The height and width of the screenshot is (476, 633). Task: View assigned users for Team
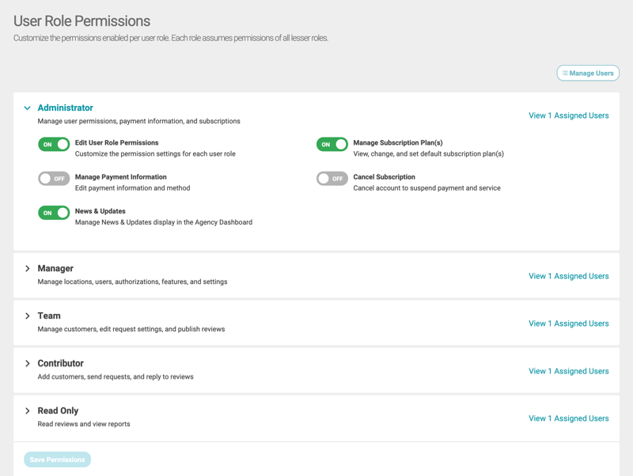click(568, 323)
